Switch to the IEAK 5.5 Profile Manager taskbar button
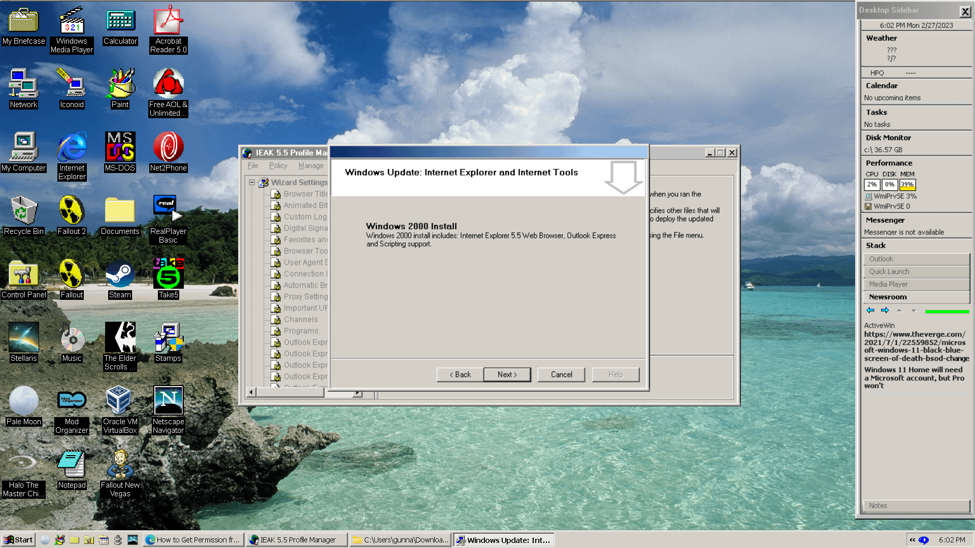The width and height of the screenshot is (975, 548). coord(297,539)
